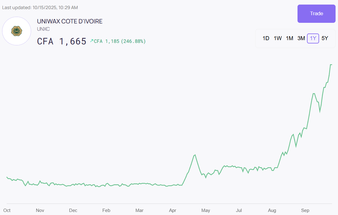Click the 246.88% gain percentage
The width and height of the screenshot is (338, 215).
coord(133,41)
